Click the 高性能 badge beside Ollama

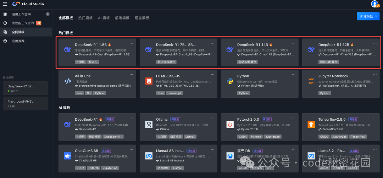175,120
